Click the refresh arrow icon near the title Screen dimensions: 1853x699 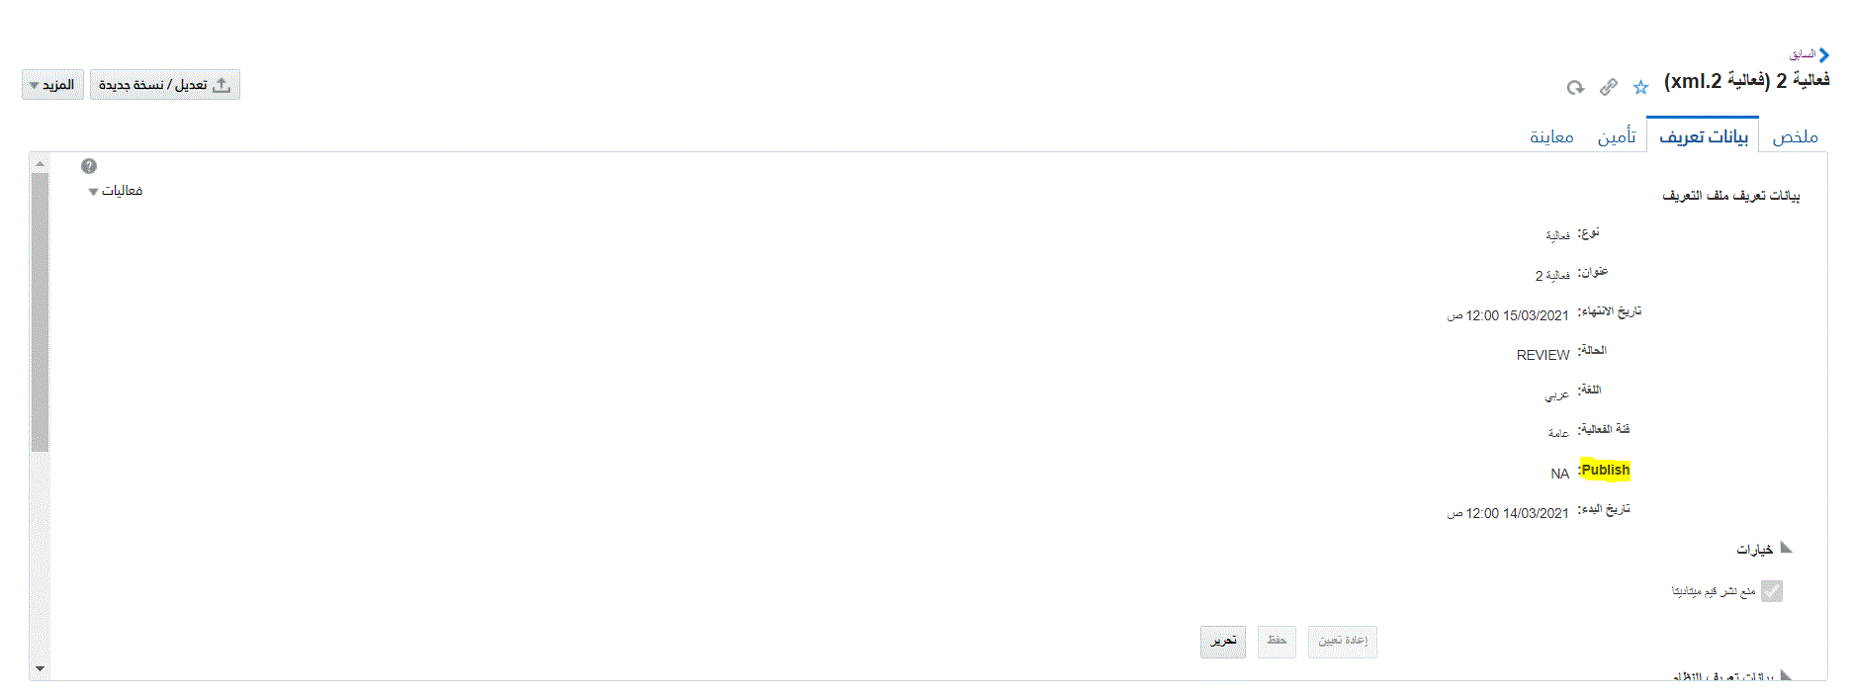[1575, 87]
